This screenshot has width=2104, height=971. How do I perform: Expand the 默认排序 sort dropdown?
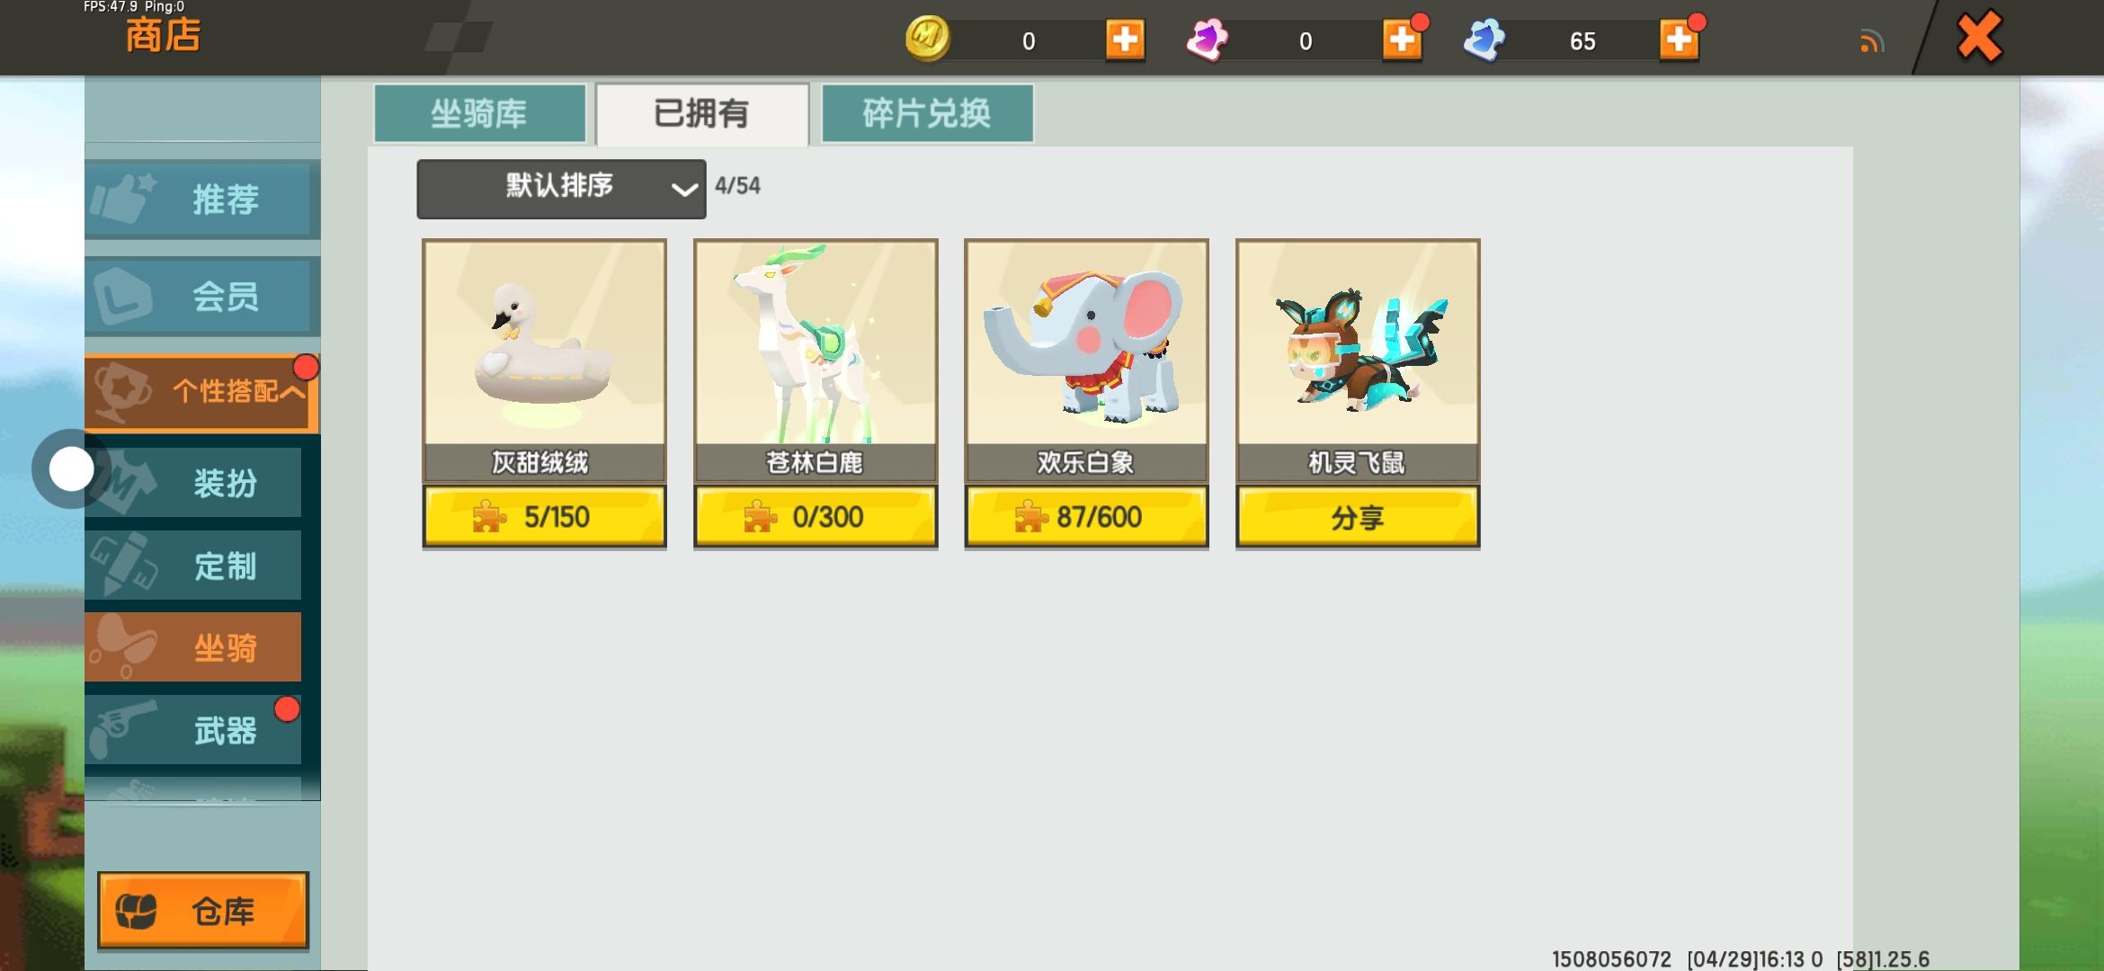click(561, 188)
